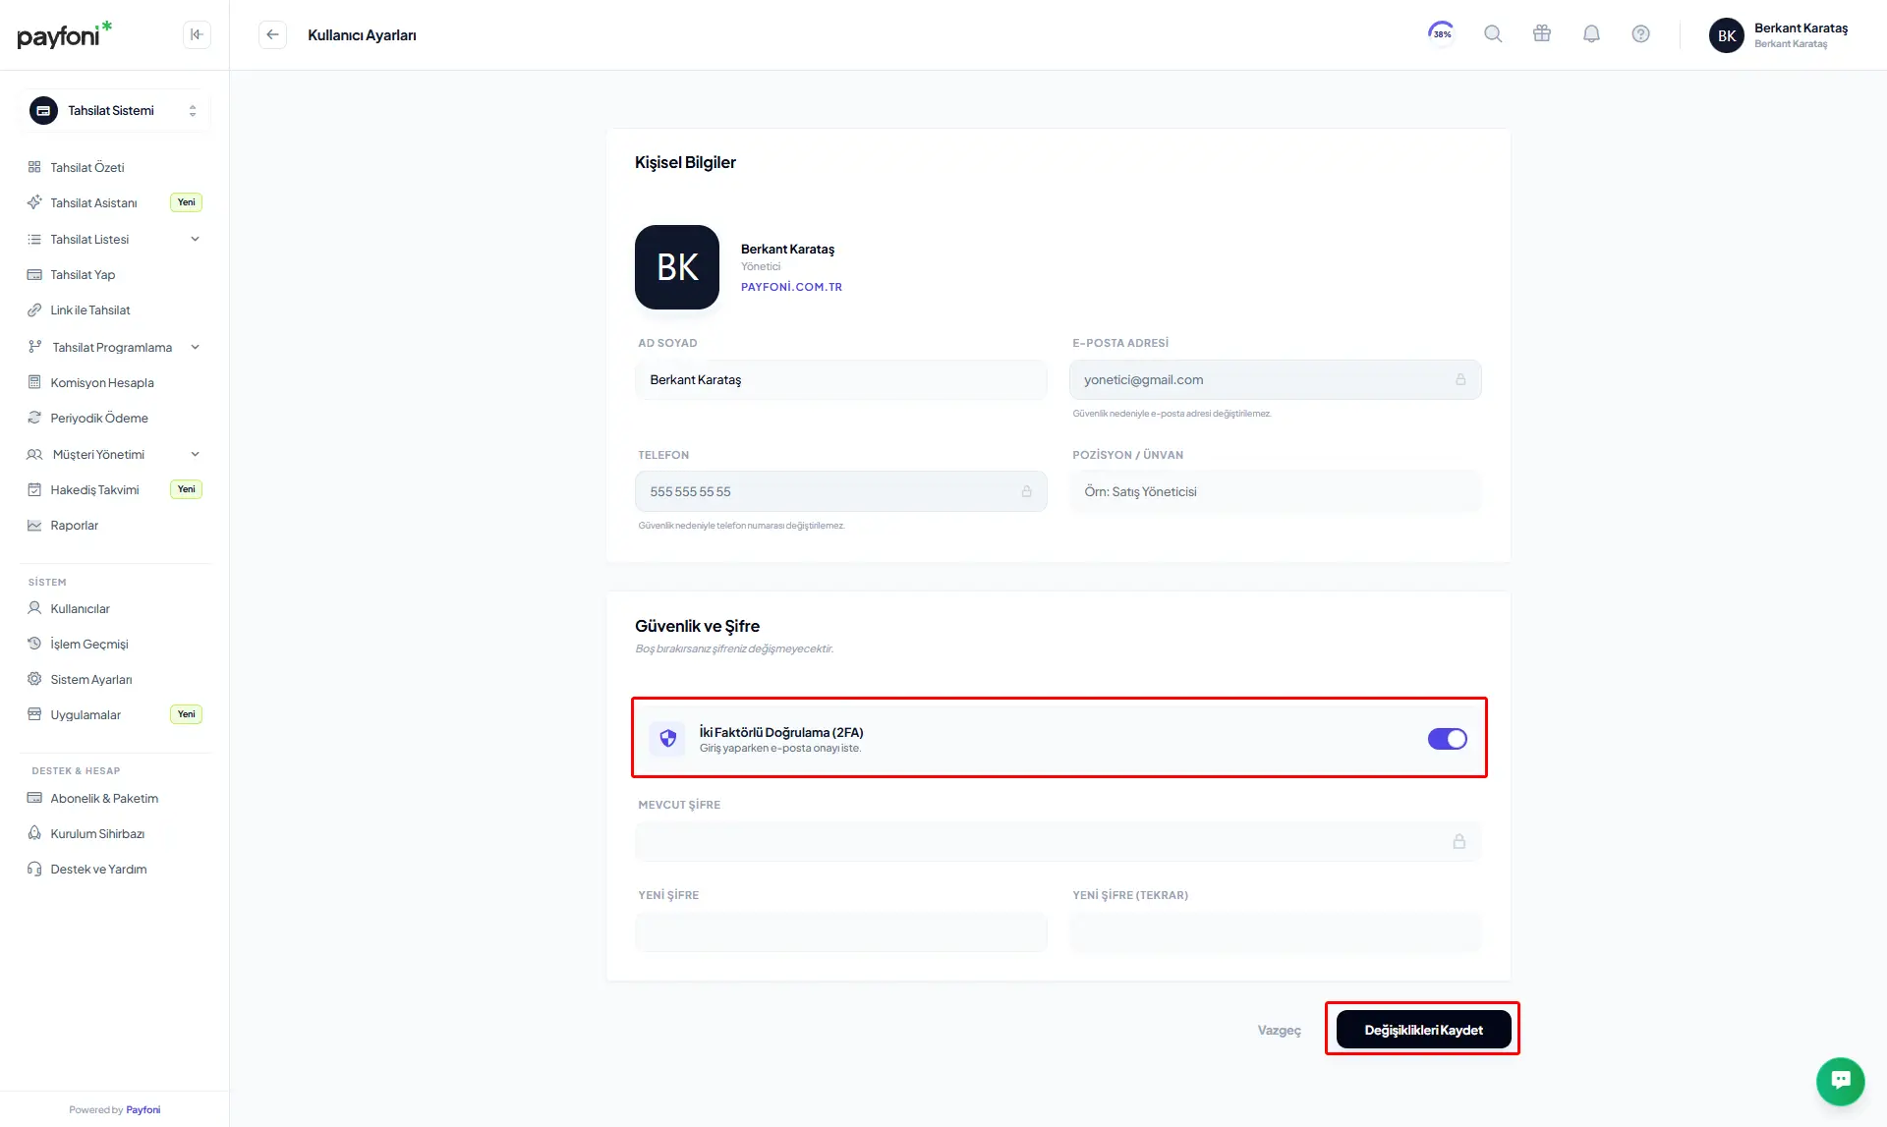The width and height of the screenshot is (1887, 1127).
Task: Collapse the sidebar with the collapse icon
Action: click(x=197, y=34)
